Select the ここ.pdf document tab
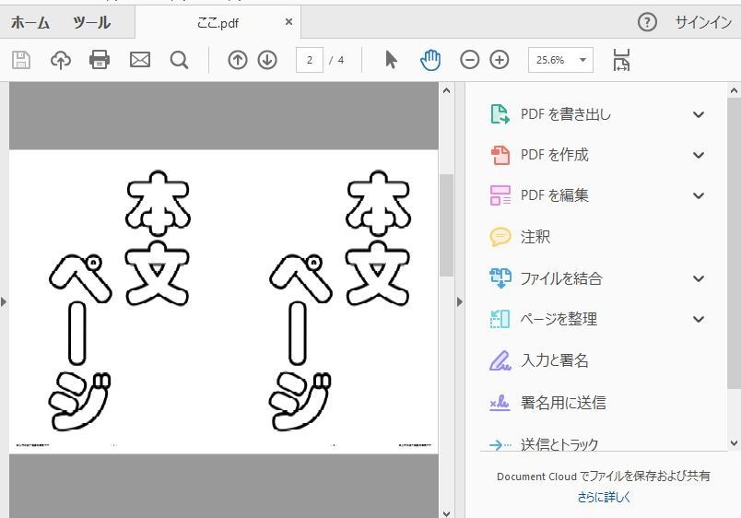Image resolution: width=741 pixels, height=518 pixels. click(218, 23)
